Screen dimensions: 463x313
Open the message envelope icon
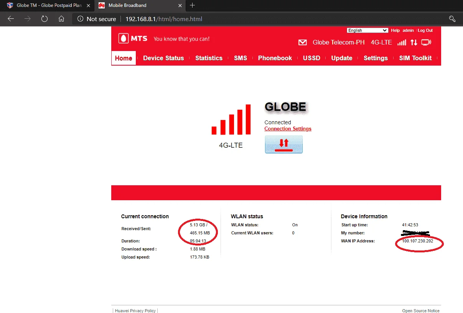(x=303, y=43)
